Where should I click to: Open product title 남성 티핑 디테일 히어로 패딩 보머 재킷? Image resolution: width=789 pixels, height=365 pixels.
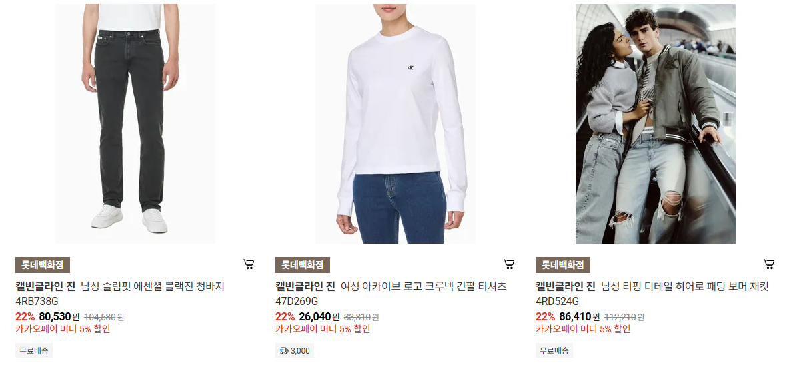[685, 286]
